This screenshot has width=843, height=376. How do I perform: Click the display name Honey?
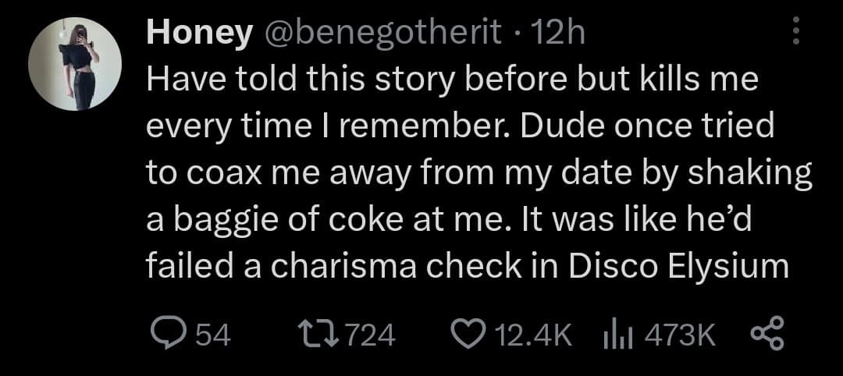[200, 35]
